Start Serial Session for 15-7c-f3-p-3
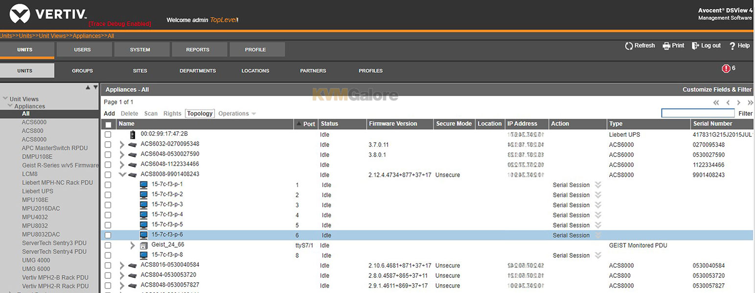 [571, 205]
